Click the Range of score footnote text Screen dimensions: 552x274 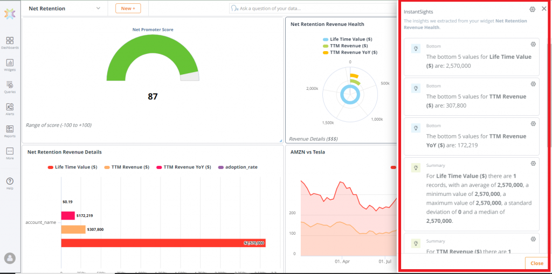(x=59, y=125)
